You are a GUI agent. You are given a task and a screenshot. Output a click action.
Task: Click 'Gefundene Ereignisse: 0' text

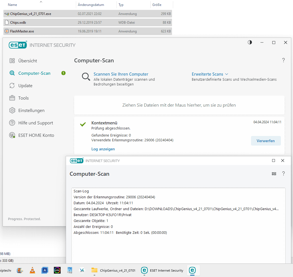point(111,135)
